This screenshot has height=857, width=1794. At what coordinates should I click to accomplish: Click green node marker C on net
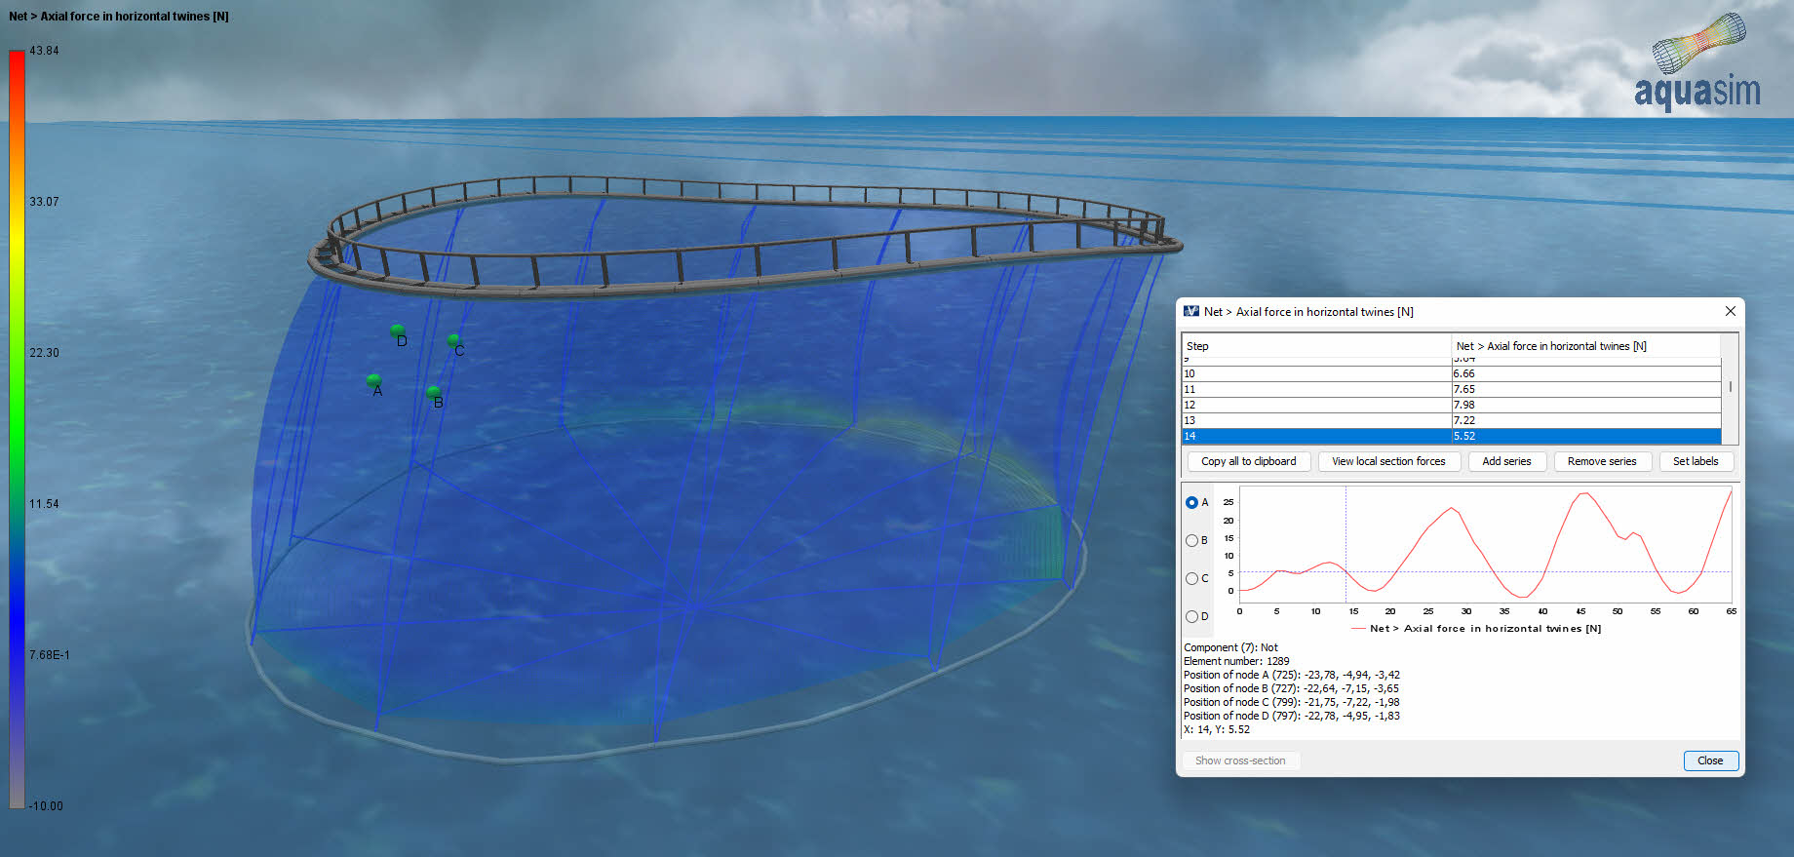click(453, 340)
